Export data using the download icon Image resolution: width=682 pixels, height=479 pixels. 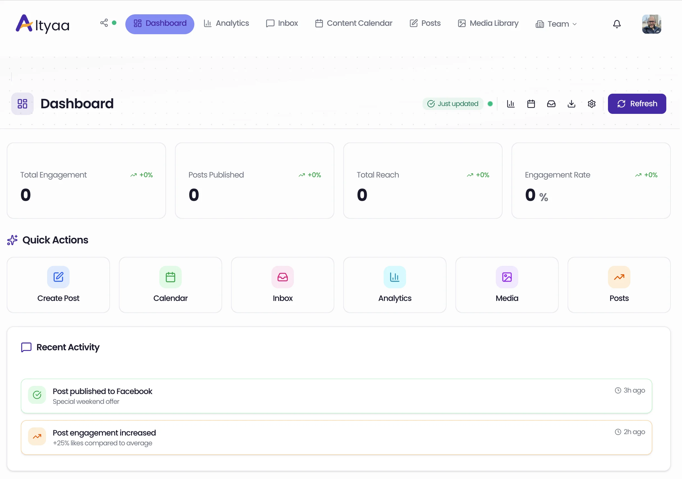(572, 104)
